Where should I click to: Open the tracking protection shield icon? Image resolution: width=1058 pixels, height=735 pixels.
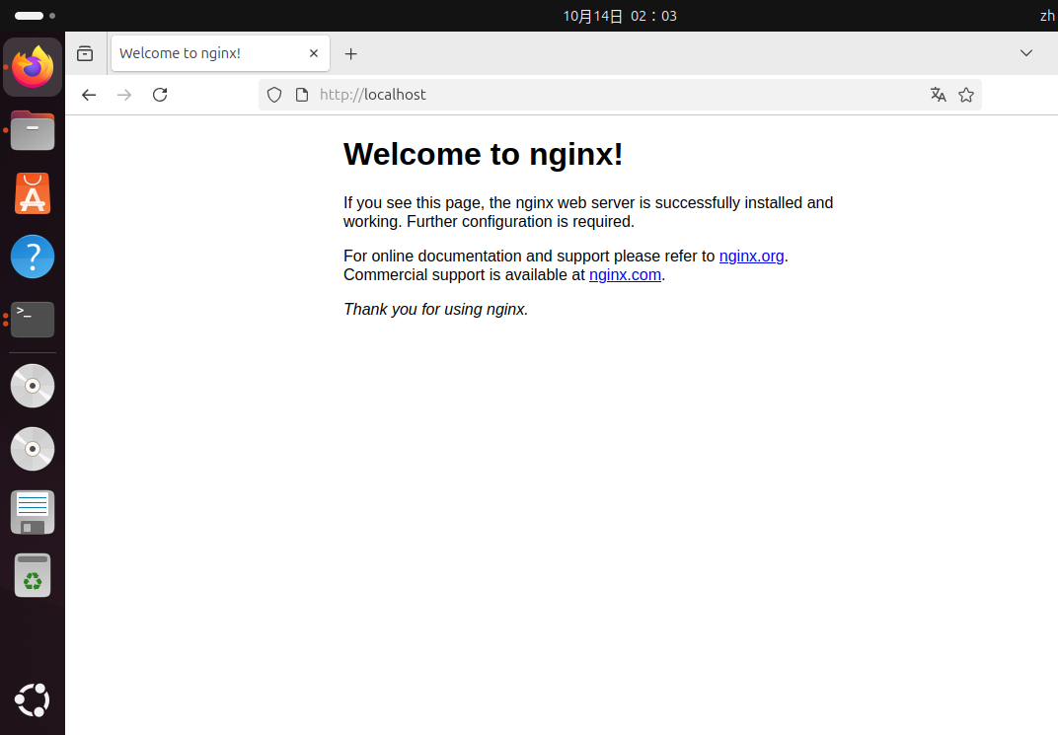(x=274, y=95)
